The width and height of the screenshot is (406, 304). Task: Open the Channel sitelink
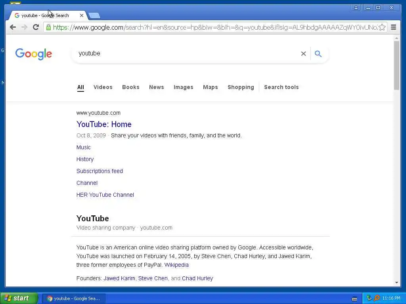point(87,183)
